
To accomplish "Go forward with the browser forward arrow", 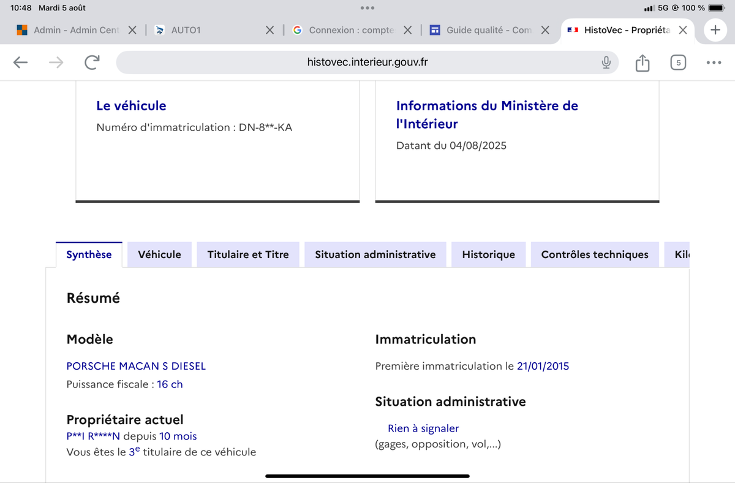I will (56, 63).
